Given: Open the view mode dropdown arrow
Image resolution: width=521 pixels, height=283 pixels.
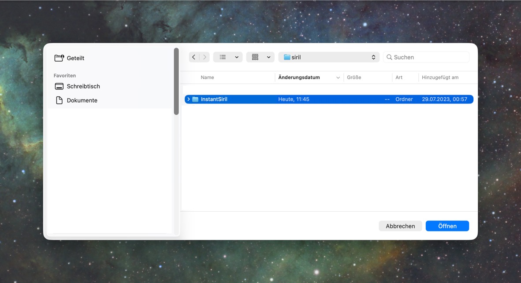Looking at the screenshot, I should [237, 57].
